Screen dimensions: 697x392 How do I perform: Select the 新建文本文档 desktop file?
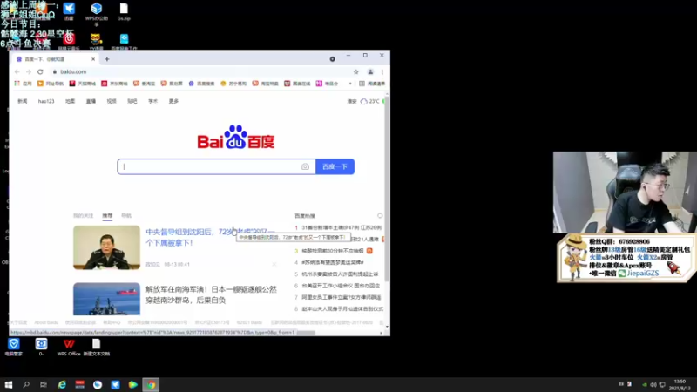click(x=97, y=347)
